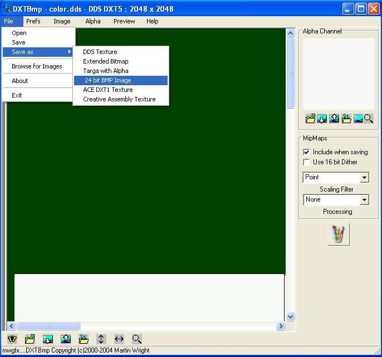The width and height of the screenshot is (382, 357).
Task: Click the down-arrow picture icon under Alpha Channel
Action: point(322,119)
